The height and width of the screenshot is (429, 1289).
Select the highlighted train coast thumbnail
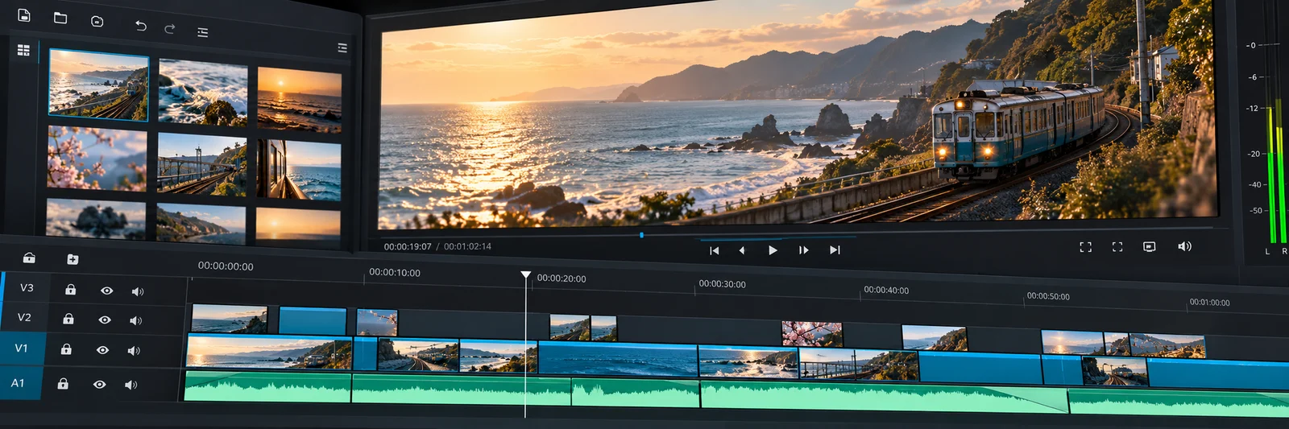tap(98, 85)
